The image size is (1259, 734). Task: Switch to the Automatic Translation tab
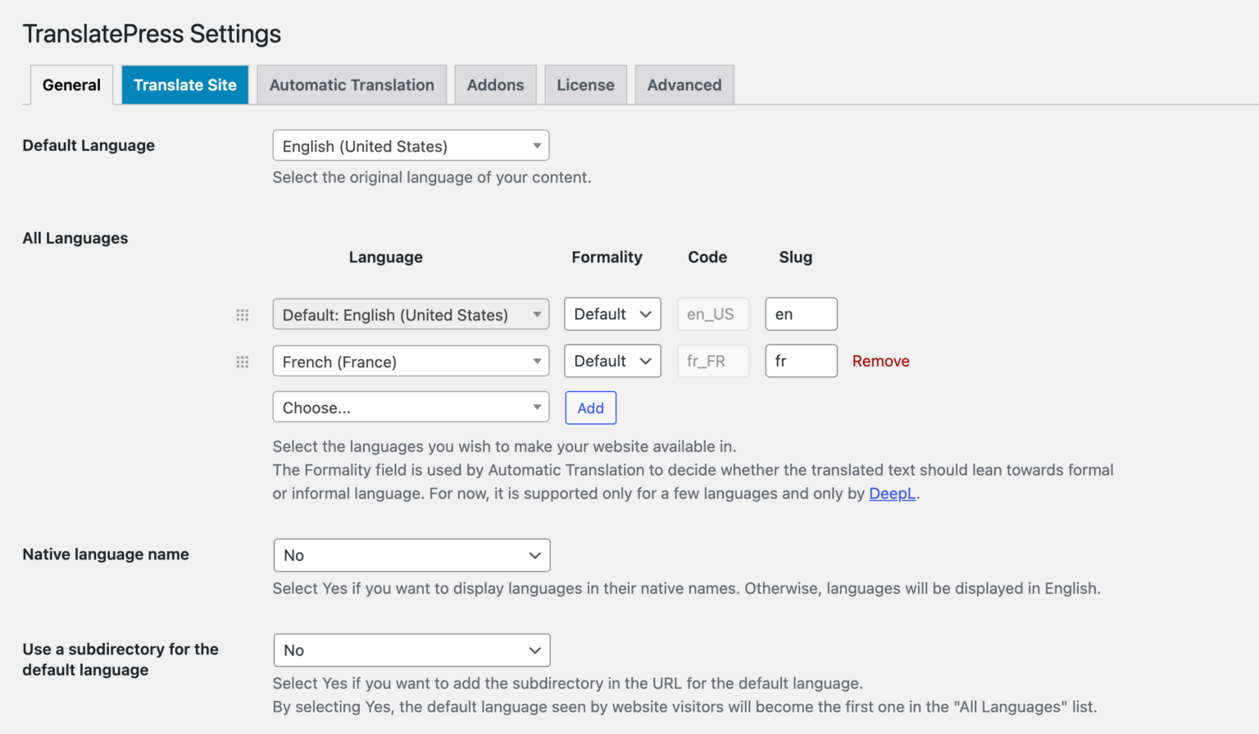click(x=351, y=84)
